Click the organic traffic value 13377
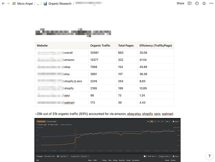This screenshot has height=162, width=215. (x=94, y=60)
